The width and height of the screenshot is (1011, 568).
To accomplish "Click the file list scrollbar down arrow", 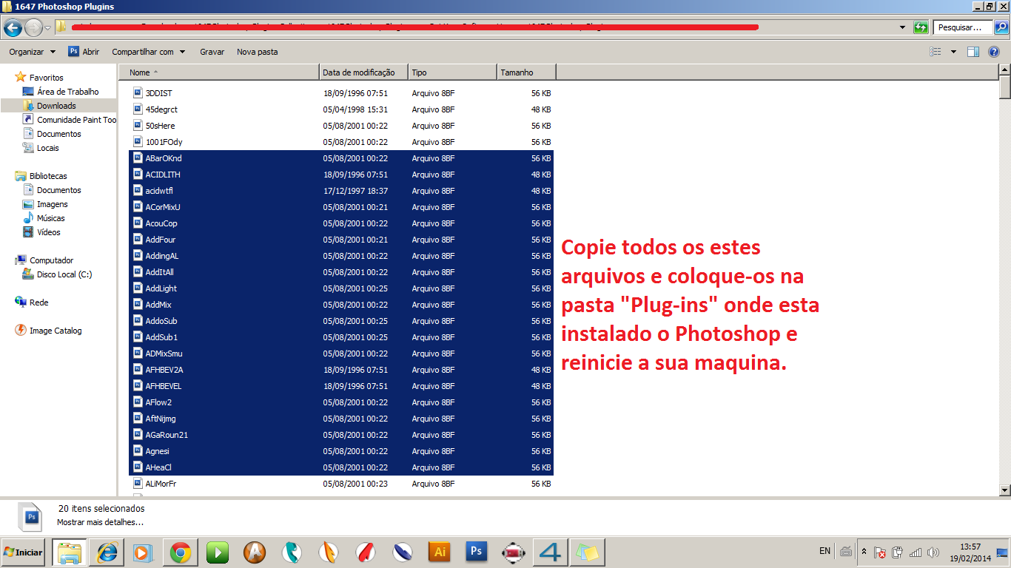I will (1004, 490).
